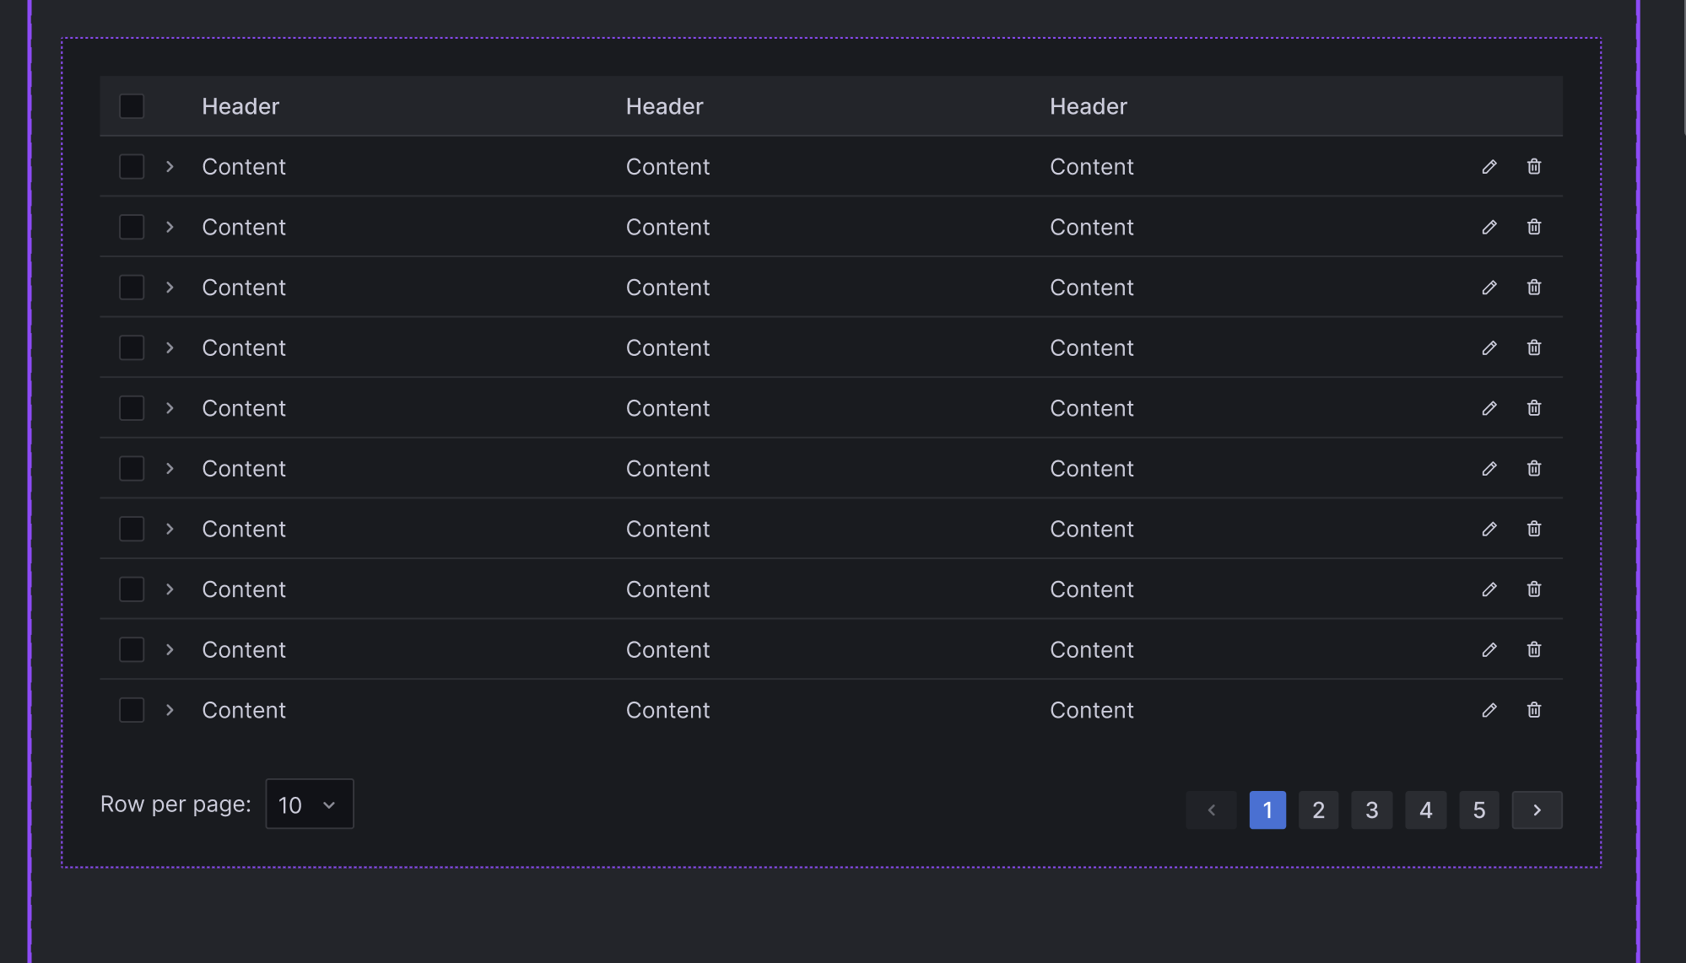Expand the second row with chevron
This screenshot has width=1686, height=963.
pos(170,227)
